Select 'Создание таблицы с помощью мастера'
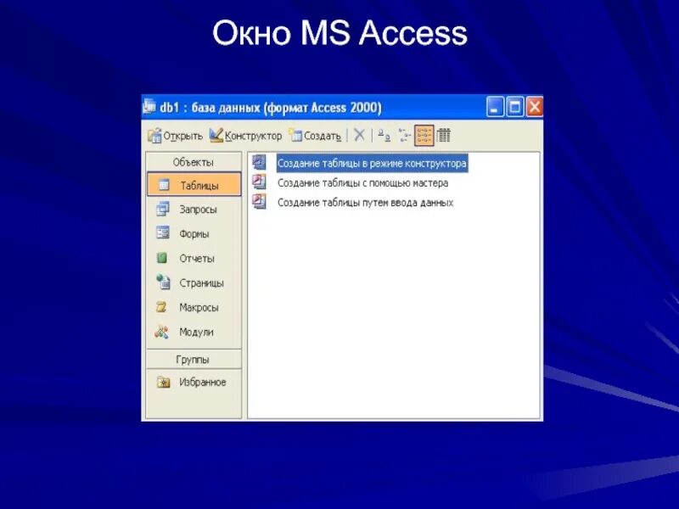679x509 pixels. point(363,183)
